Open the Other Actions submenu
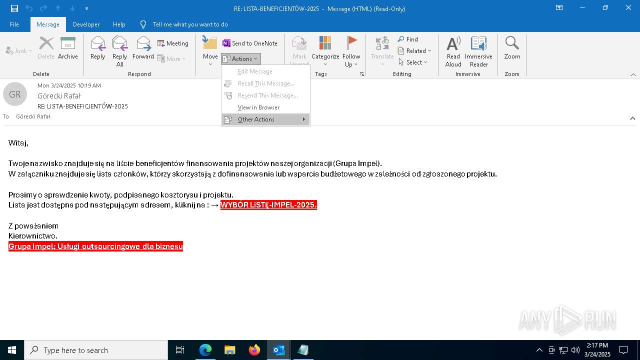This screenshot has width=640, height=360. pos(265,119)
